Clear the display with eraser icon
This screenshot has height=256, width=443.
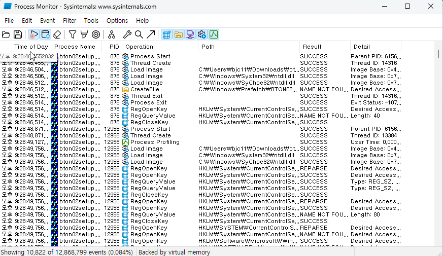pyautogui.click(x=57, y=34)
